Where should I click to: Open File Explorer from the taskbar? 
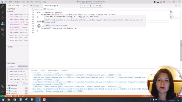9,100
